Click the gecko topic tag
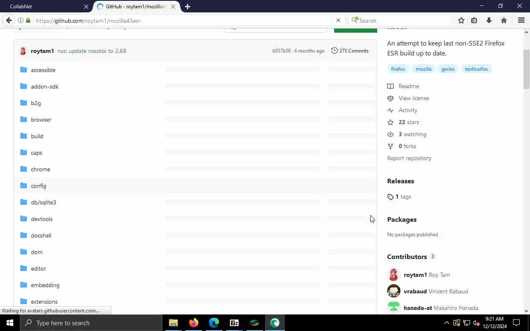Screen dimensions: 530x331 (x=448, y=69)
